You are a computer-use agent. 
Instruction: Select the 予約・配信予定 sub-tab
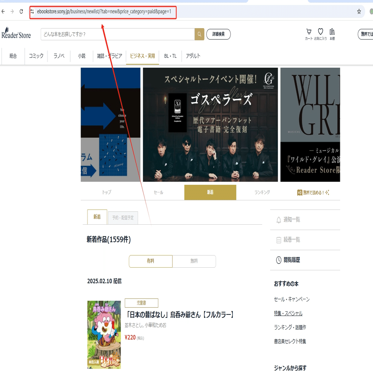pyautogui.click(x=123, y=218)
